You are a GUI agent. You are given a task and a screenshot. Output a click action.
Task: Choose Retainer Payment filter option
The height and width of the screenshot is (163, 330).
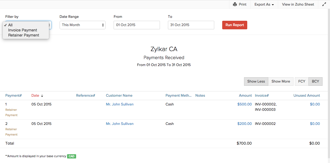click(x=26, y=35)
